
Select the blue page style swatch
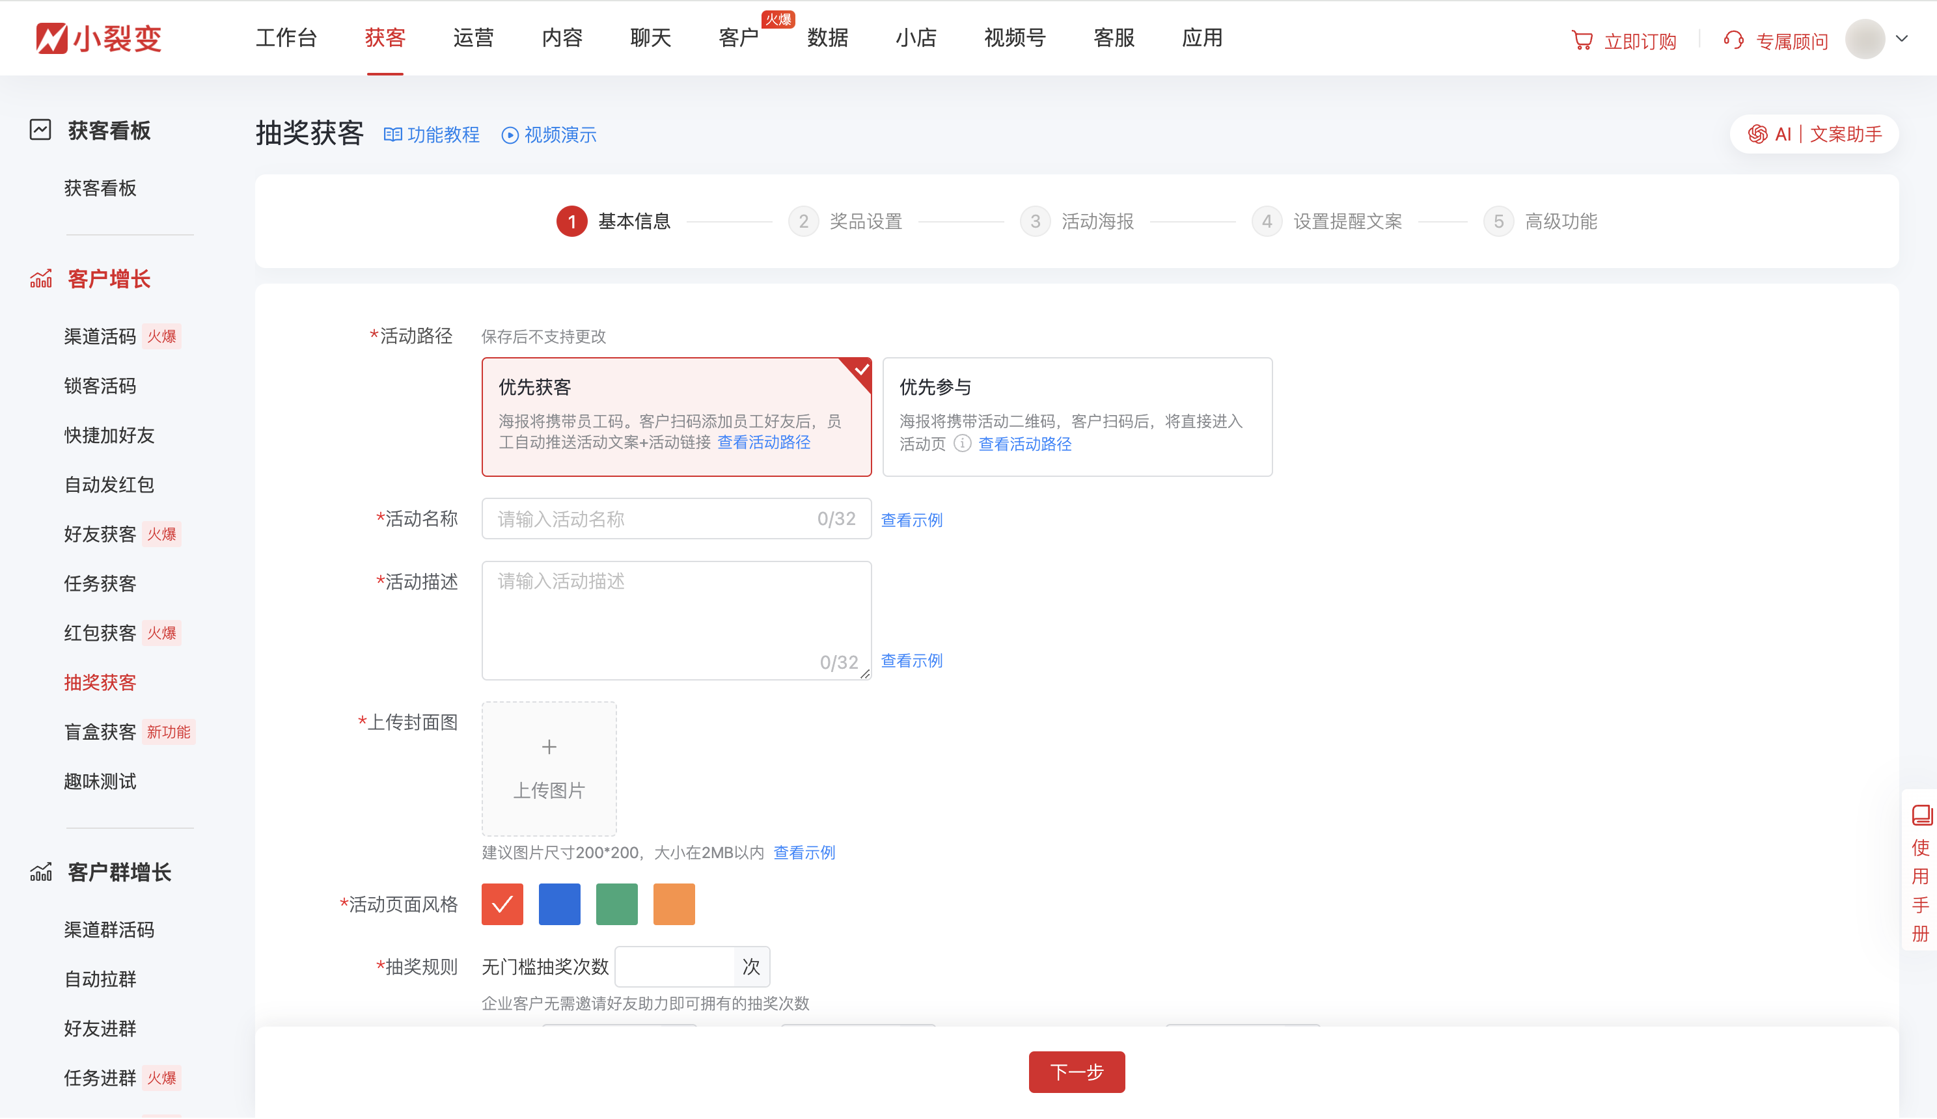tap(560, 904)
